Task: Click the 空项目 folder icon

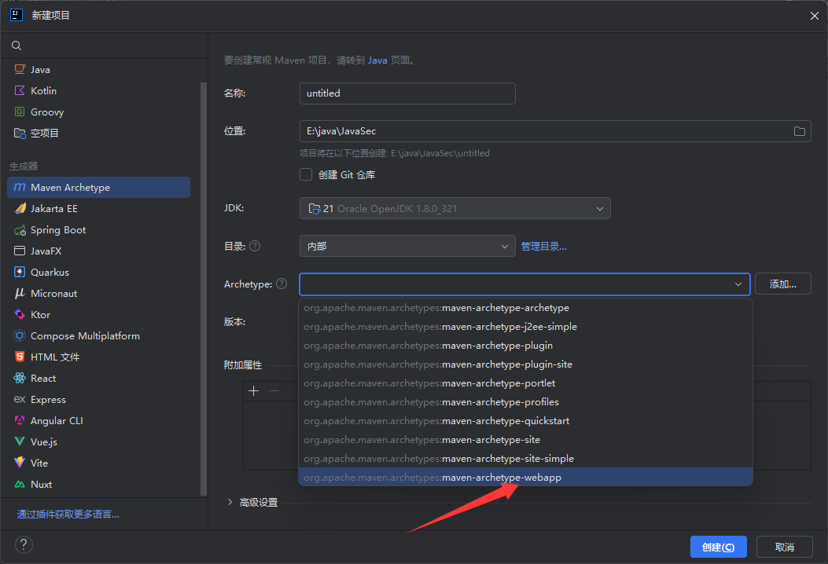Action: click(x=20, y=133)
